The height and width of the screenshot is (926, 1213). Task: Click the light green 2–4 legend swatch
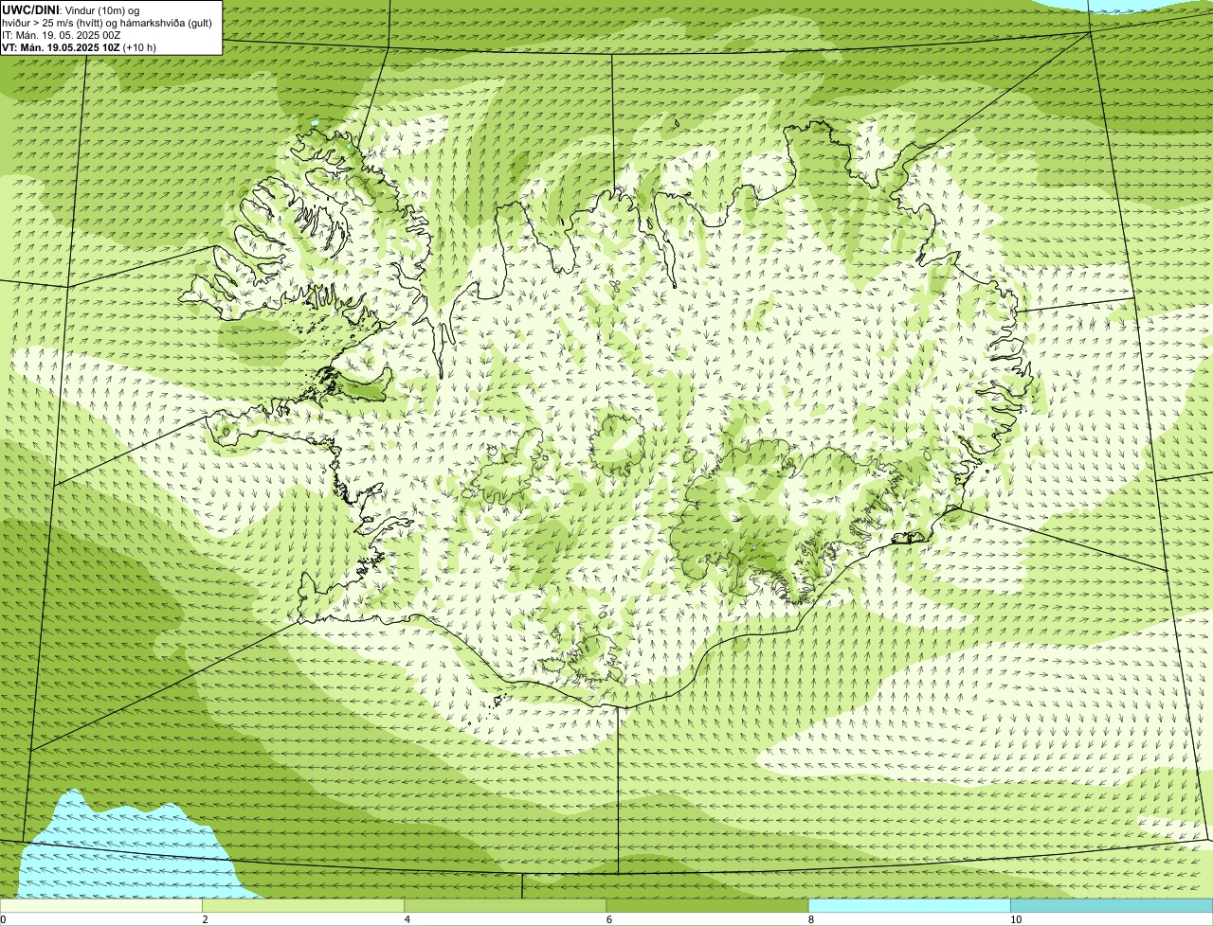[x=303, y=906]
